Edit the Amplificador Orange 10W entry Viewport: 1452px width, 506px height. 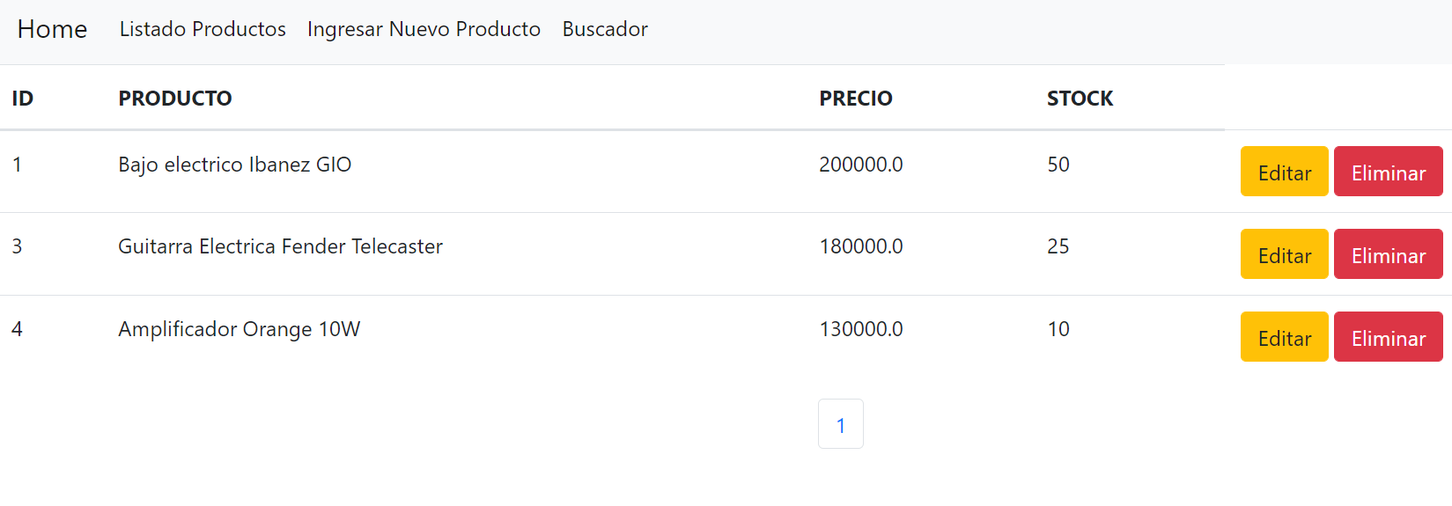point(1284,337)
